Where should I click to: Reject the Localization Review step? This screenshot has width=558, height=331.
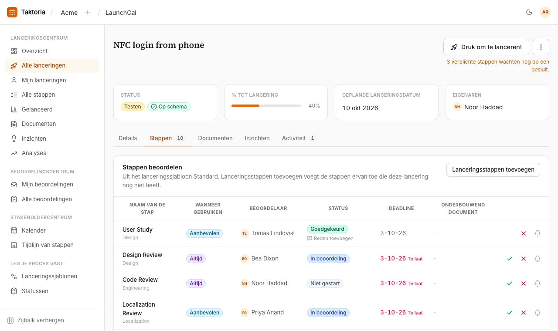(x=524, y=313)
